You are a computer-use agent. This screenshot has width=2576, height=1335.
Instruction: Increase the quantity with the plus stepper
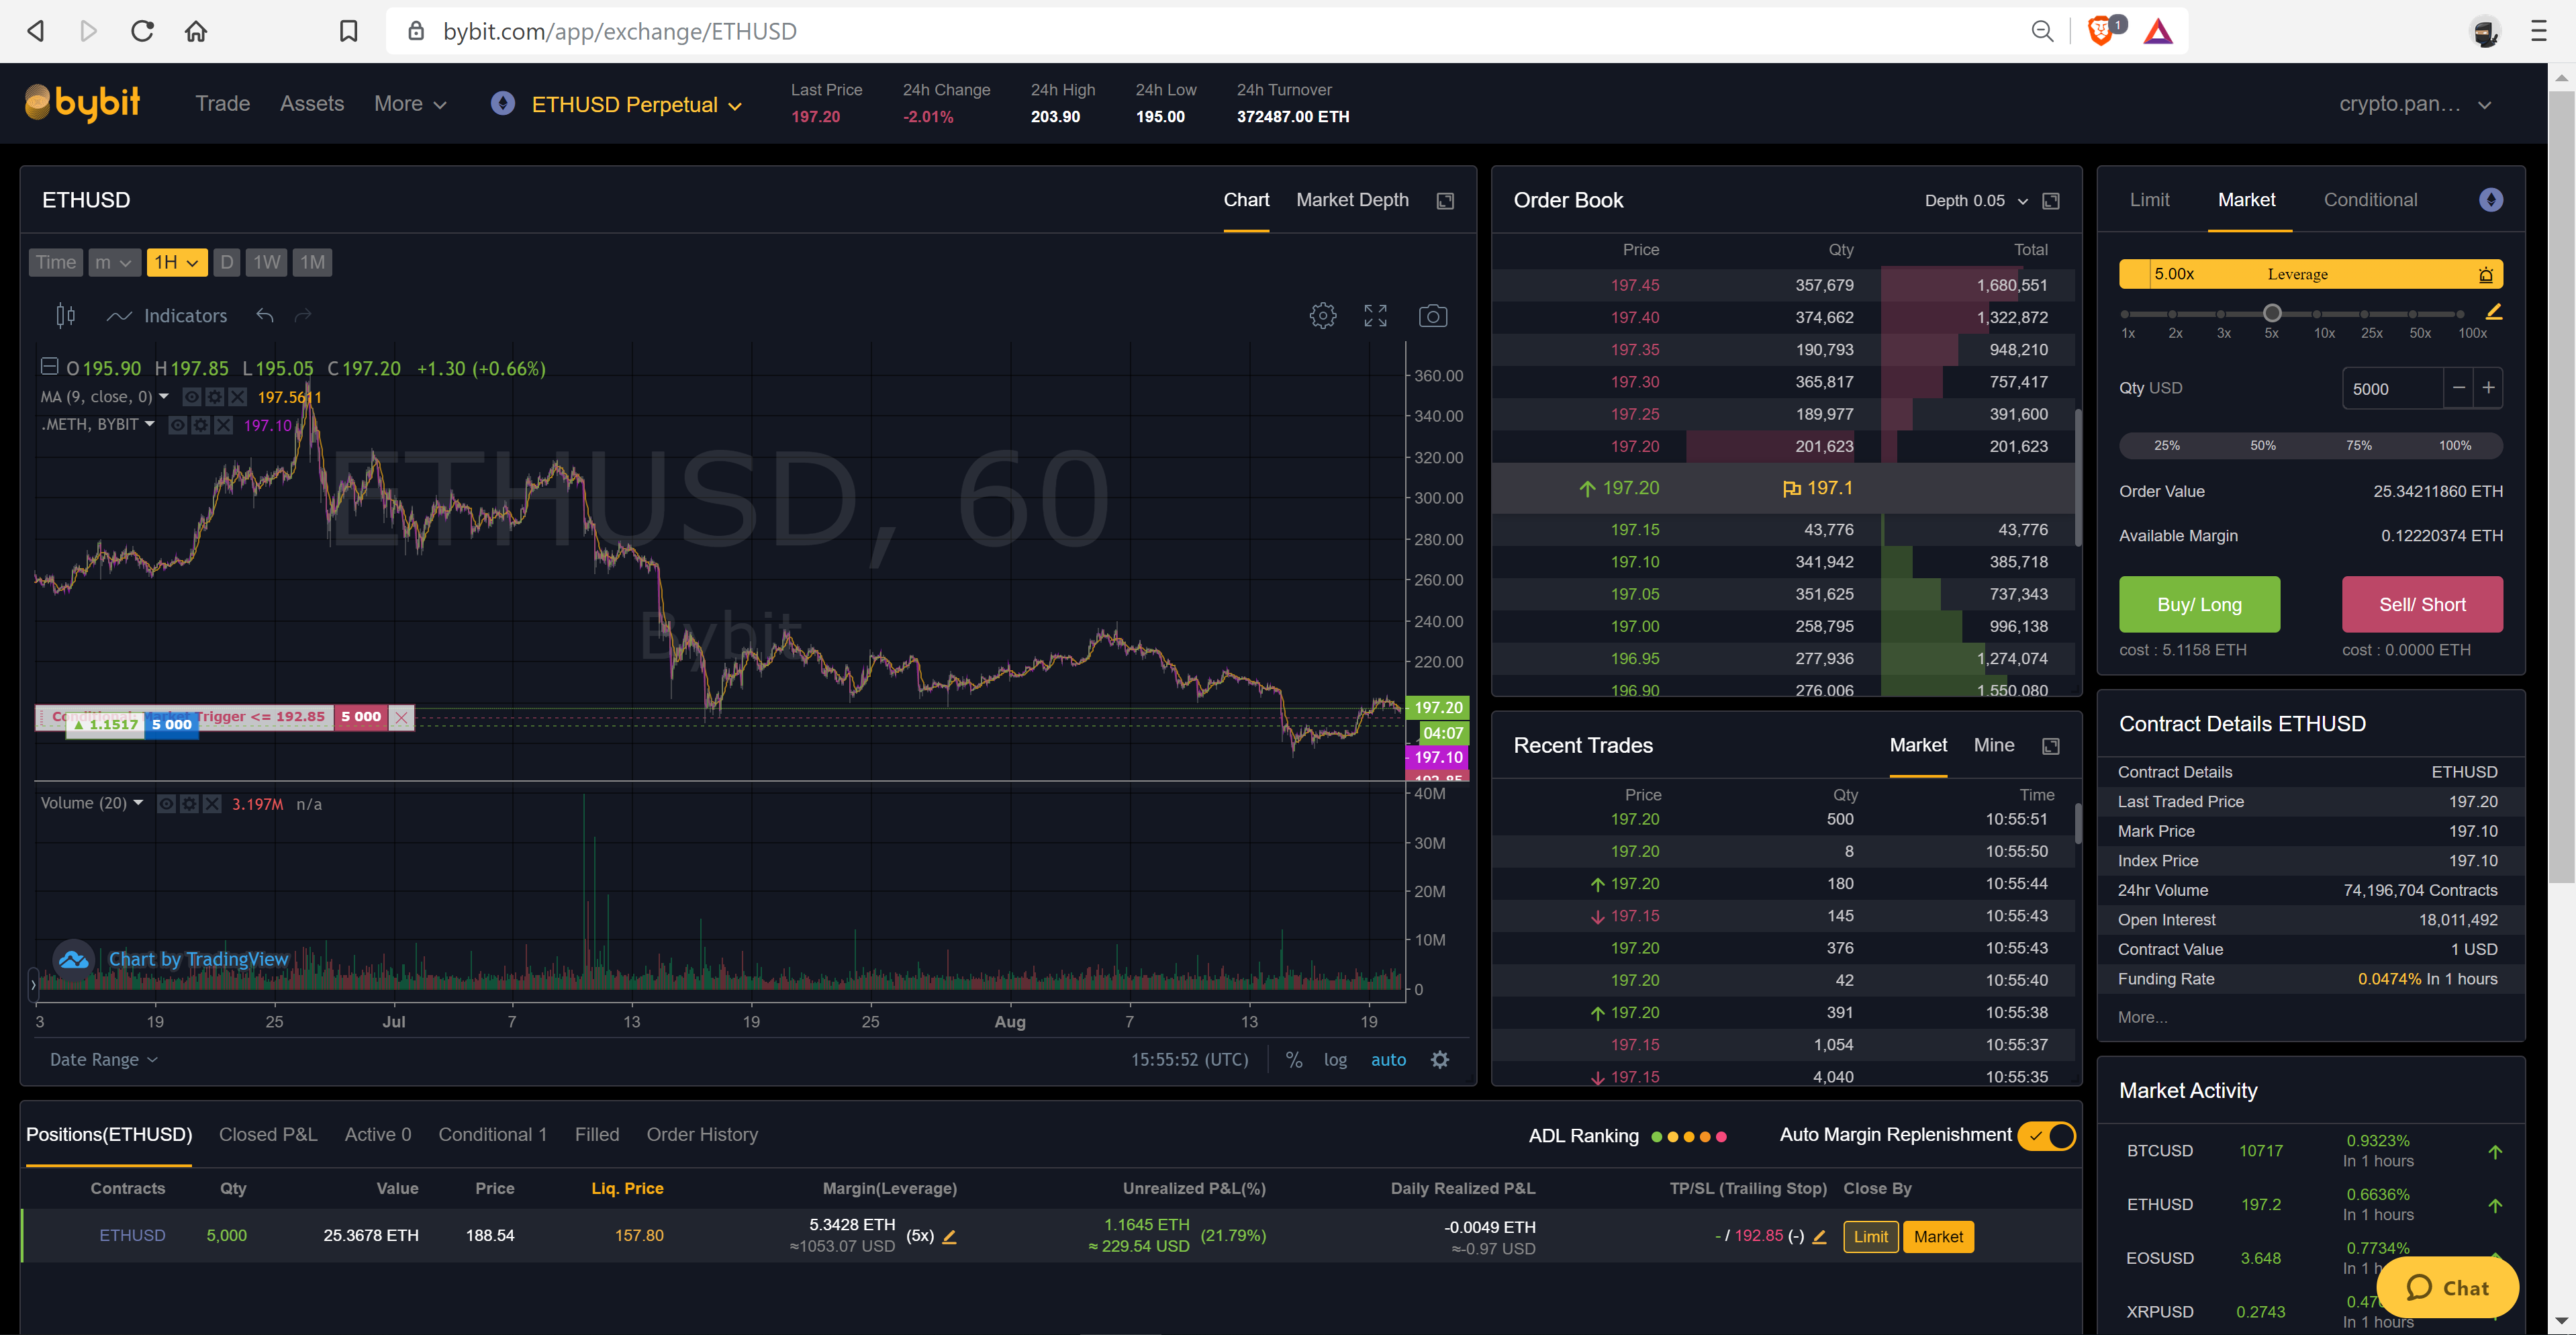pyautogui.click(x=2488, y=388)
